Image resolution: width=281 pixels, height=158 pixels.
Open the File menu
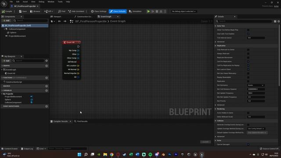(x=11, y=2)
